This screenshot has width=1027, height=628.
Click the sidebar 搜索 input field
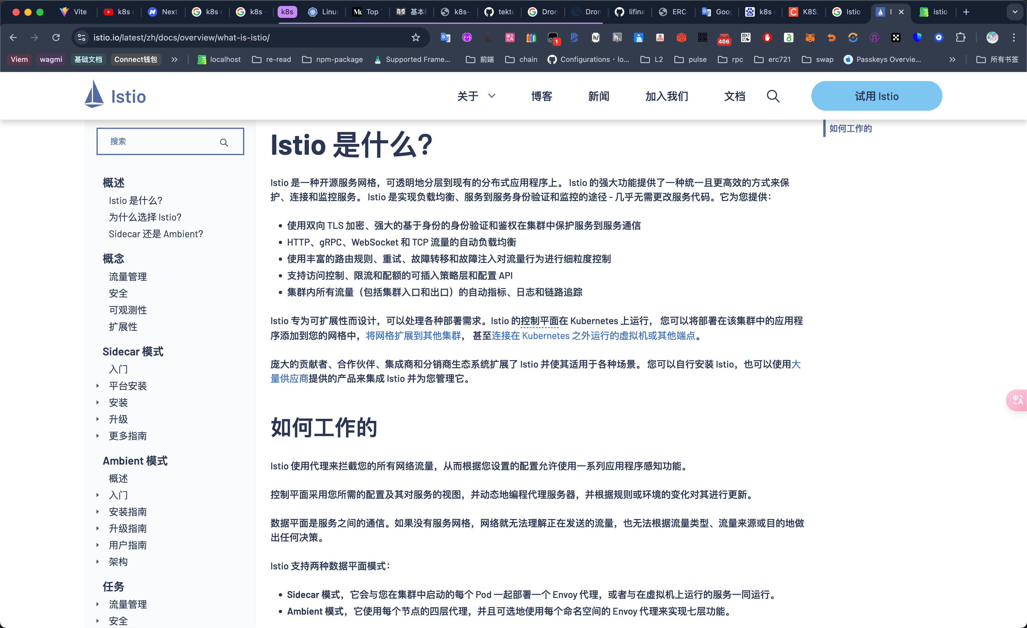click(170, 142)
